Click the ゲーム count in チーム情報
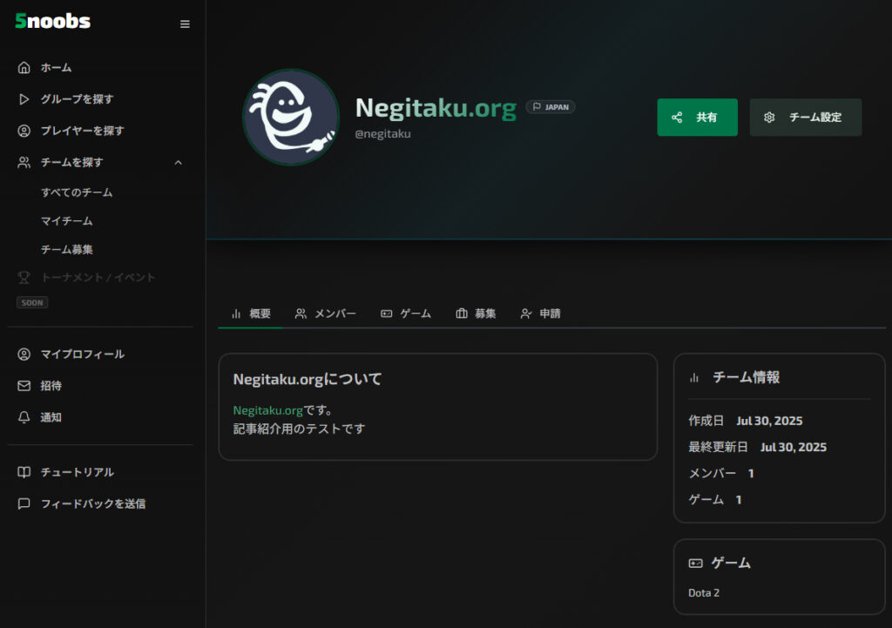The image size is (892, 628). point(739,499)
